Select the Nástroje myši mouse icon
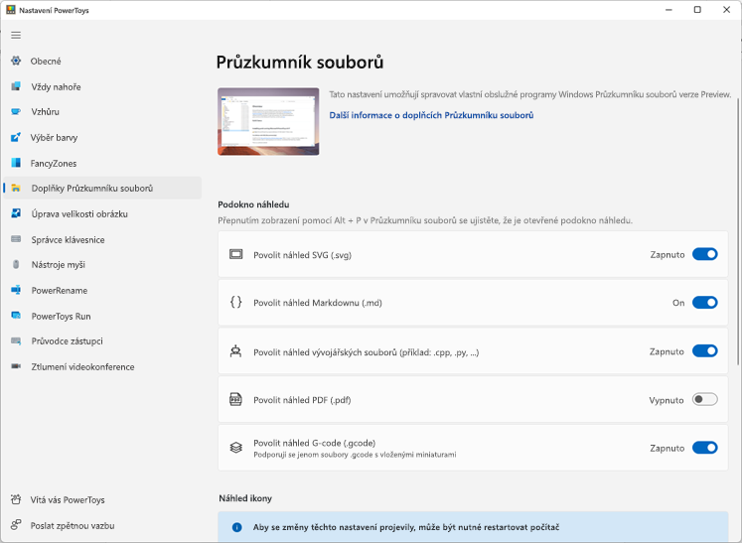This screenshot has width=742, height=543. coord(16,264)
